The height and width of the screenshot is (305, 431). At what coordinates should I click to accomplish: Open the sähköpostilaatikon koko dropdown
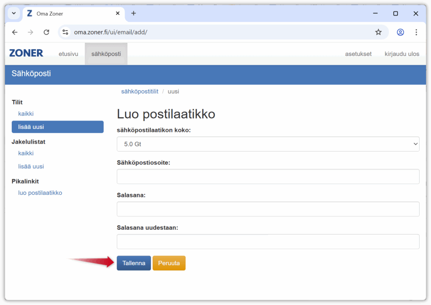point(268,144)
